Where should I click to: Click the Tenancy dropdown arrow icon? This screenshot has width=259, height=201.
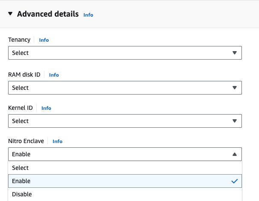(234, 53)
